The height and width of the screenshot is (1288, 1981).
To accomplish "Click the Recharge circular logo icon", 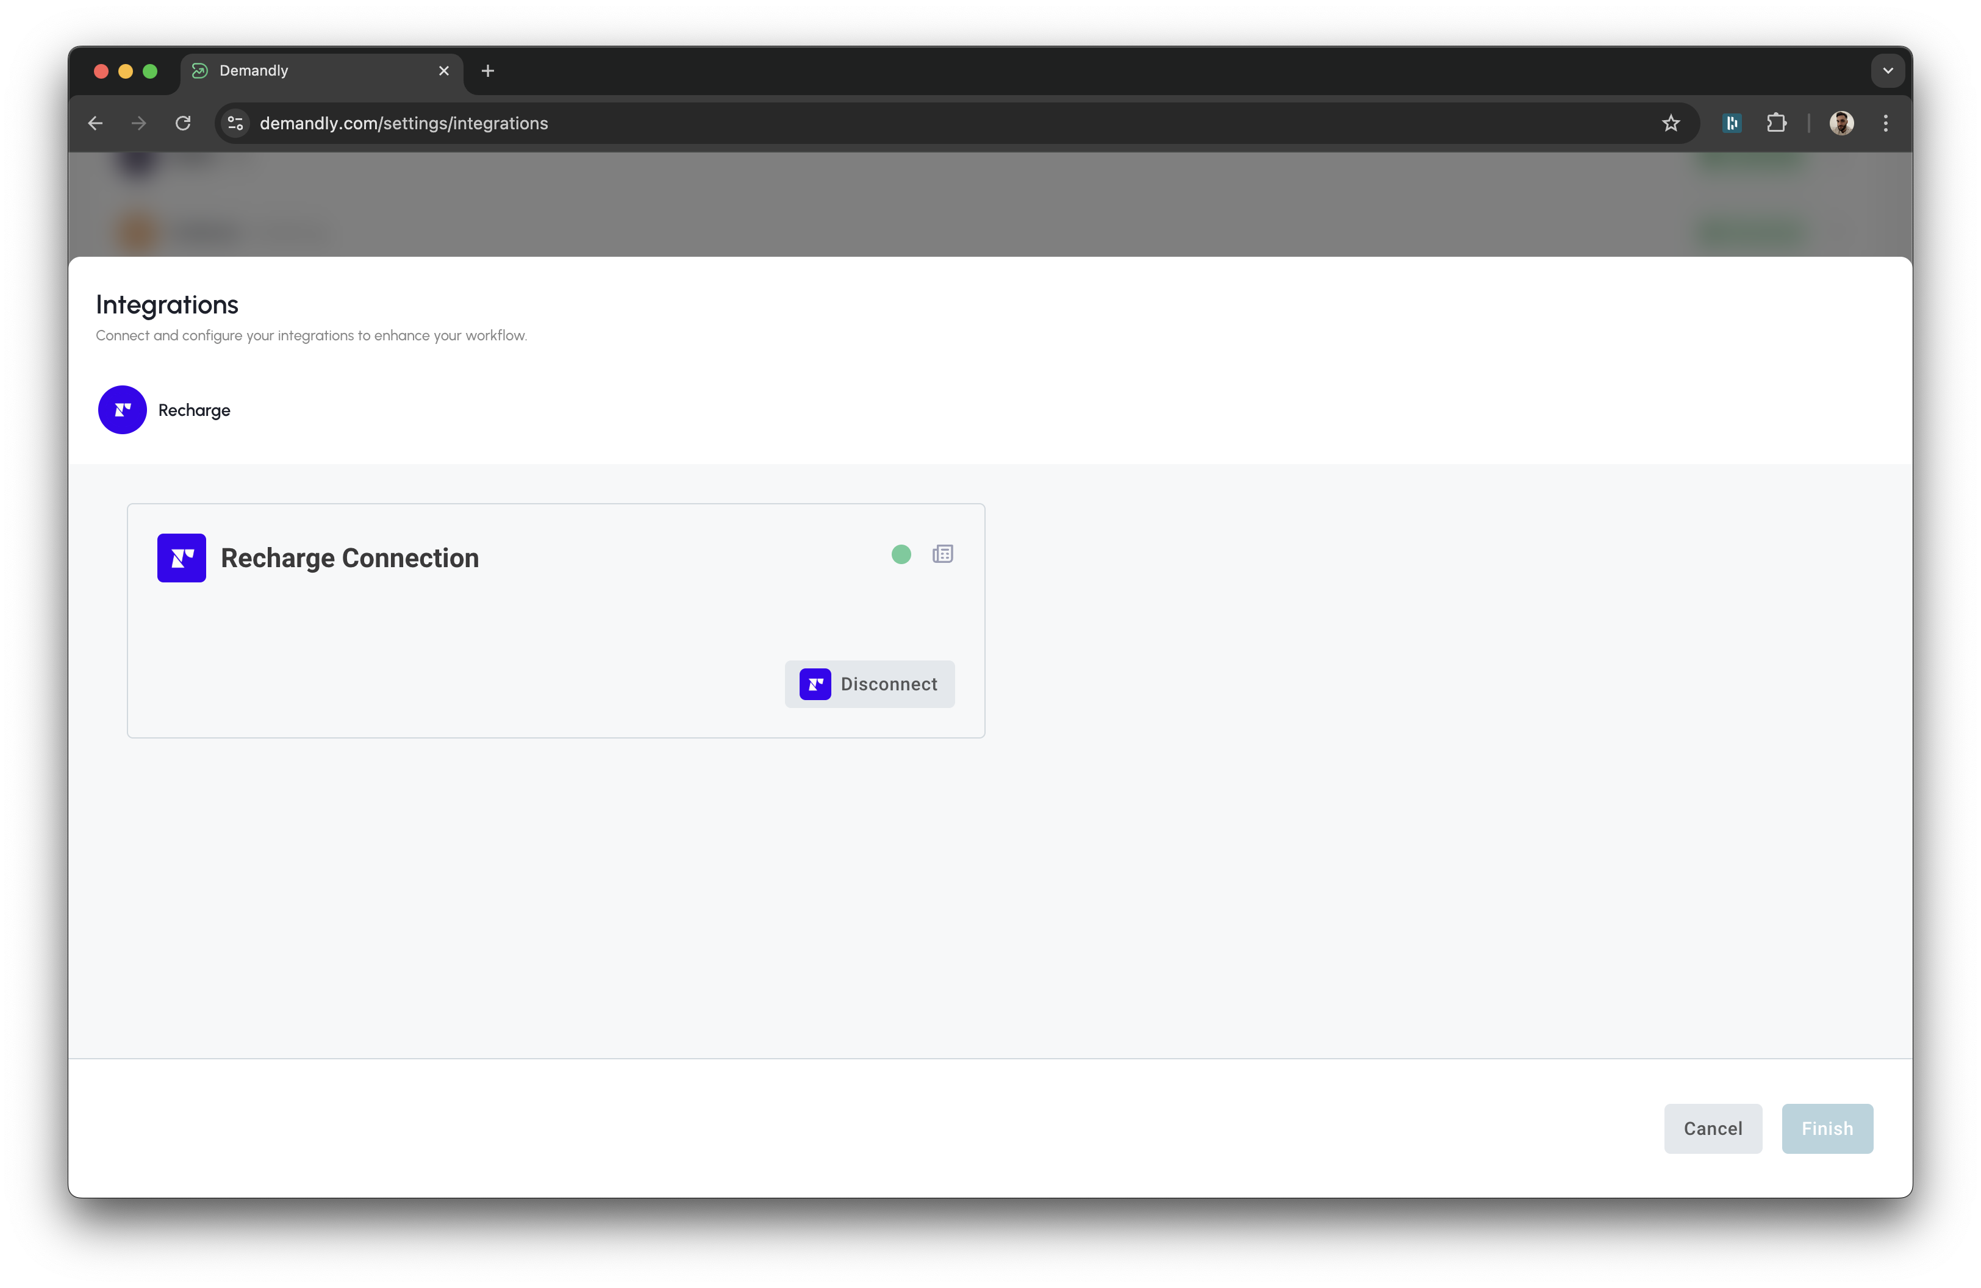I will click(123, 409).
